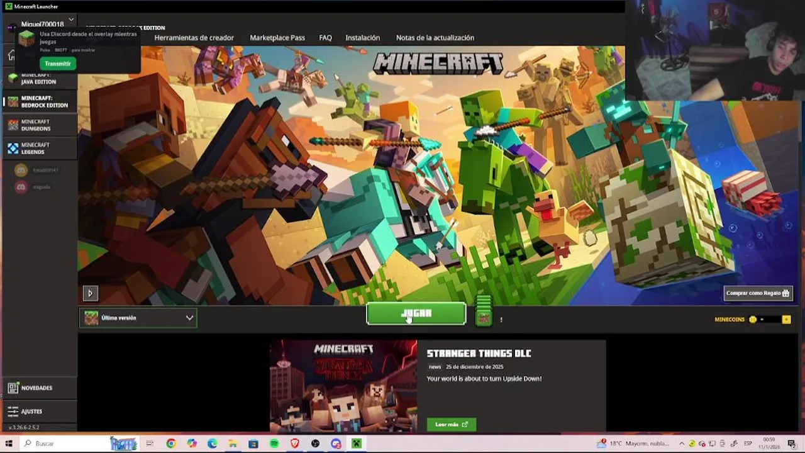
Task: Select Minecraft: Bedrock Edition in sidebar
Action: pyautogui.click(x=39, y=102)
